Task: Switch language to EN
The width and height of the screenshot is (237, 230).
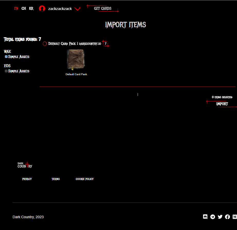Action: click(16, 8)
